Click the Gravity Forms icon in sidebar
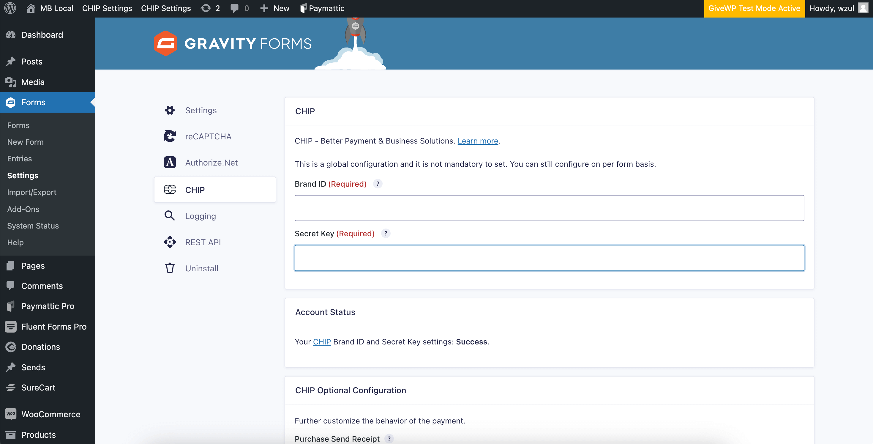The image size is (873, 444). (x=11, y=102)
